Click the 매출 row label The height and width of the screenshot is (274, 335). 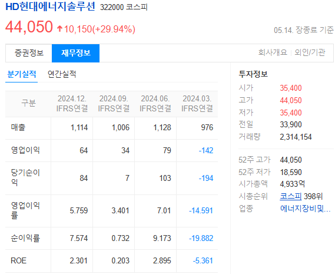point(18,127)
